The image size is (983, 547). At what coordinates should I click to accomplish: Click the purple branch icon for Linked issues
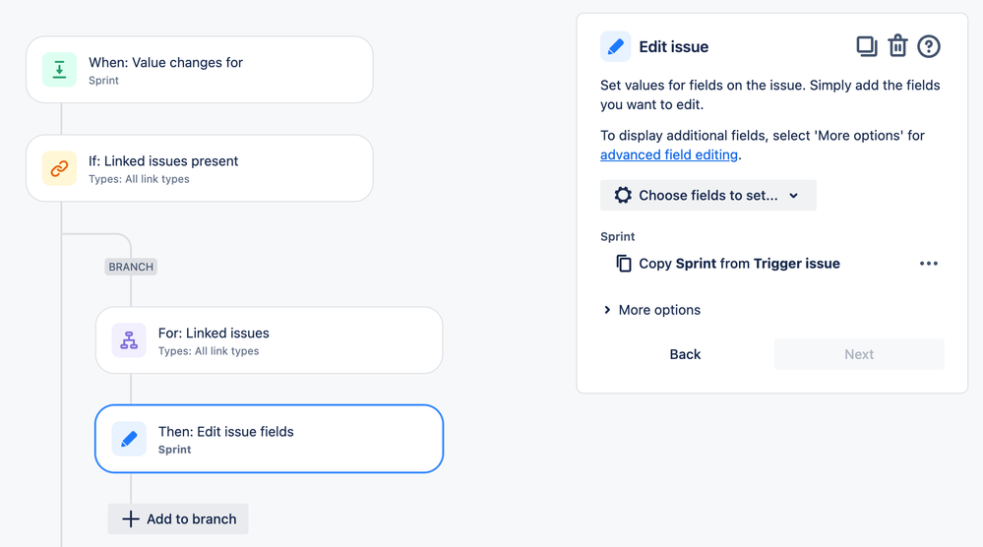129,340
